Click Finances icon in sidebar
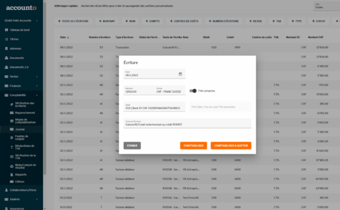Image resolution: width=340 pixels, height=210 pixels. 6,86
